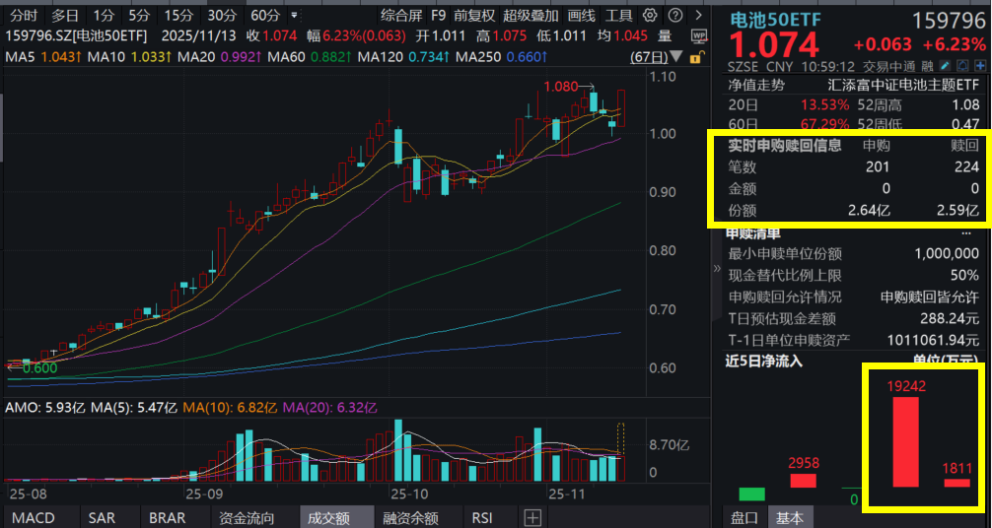Open the 画线 drawing tools
Screen dimensions: 992x528
[582, 16]
